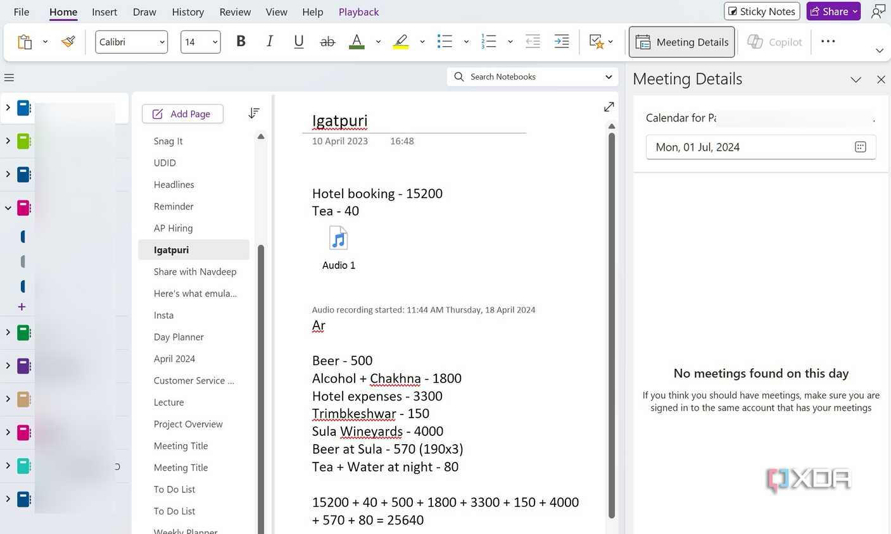The height and width of the screenshot is (534, 891).
Task: Switch to the History tab
Action: (188, 12)
